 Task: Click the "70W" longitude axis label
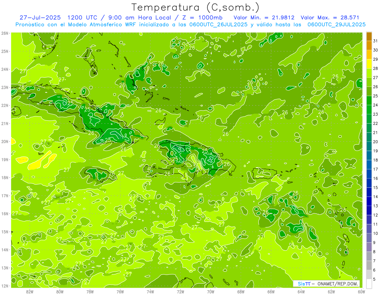click(x=211, y=292)
